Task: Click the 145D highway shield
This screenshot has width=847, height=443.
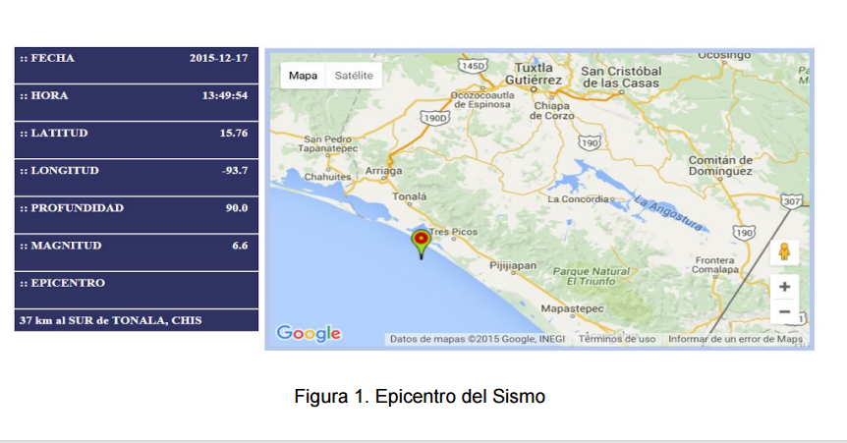Action: click(x=473, y=65)
